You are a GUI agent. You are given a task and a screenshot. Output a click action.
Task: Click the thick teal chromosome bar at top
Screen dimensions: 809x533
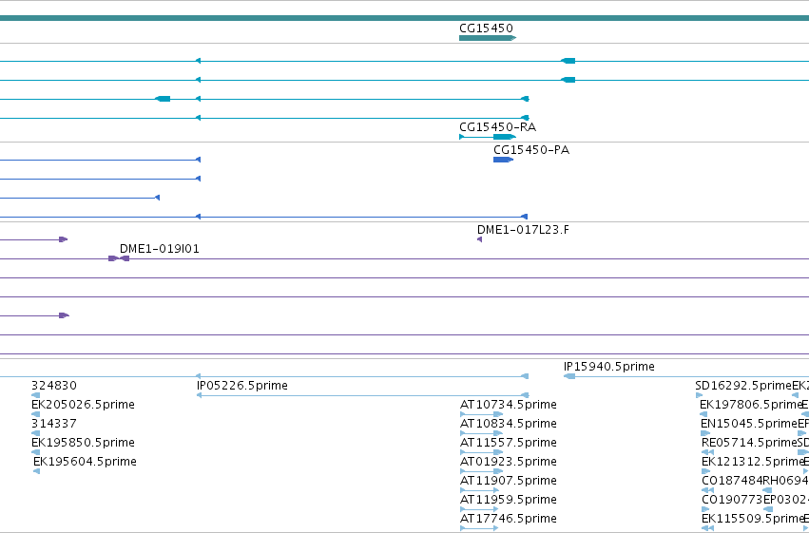(405, 18)
